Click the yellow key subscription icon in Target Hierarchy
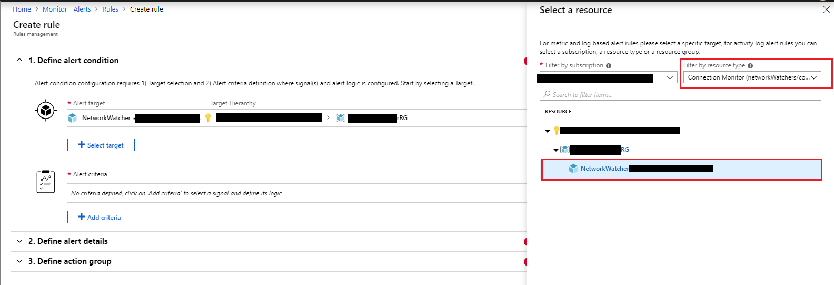 point(208,118)
